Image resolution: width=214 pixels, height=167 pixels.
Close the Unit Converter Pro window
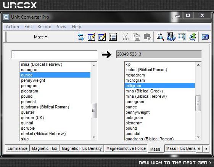tap(202, 15)
